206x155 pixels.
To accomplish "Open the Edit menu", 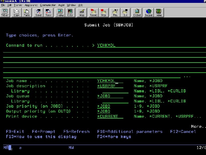I will (9, 5).
